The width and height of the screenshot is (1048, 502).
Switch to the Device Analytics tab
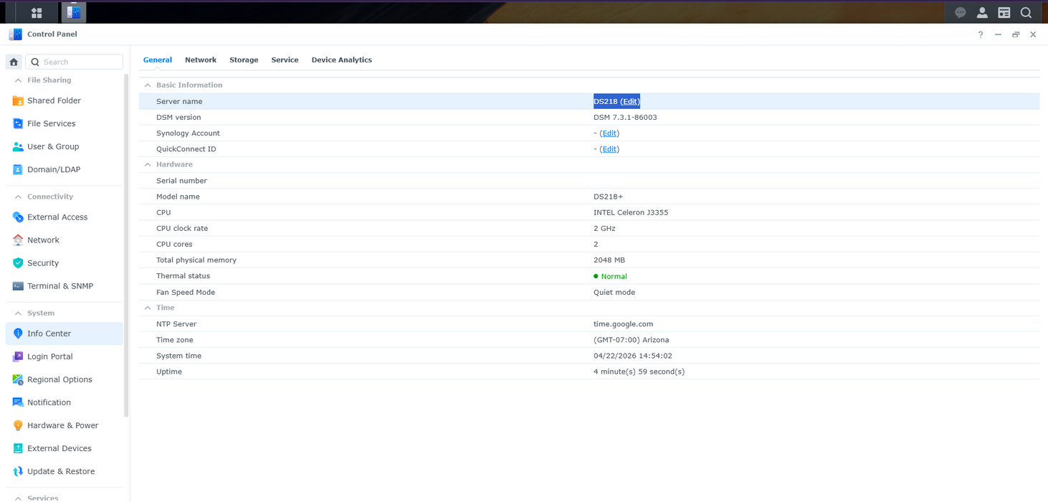pos(341,60)
